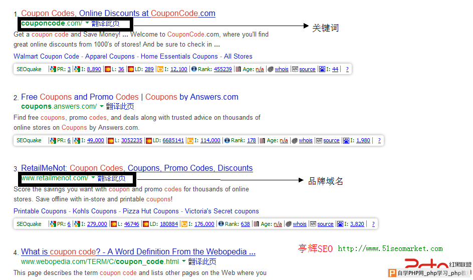The image size is (473, 280).
Task: Open dropdown arrow next to webopedia.com URL
Action: tap(184, 261)
